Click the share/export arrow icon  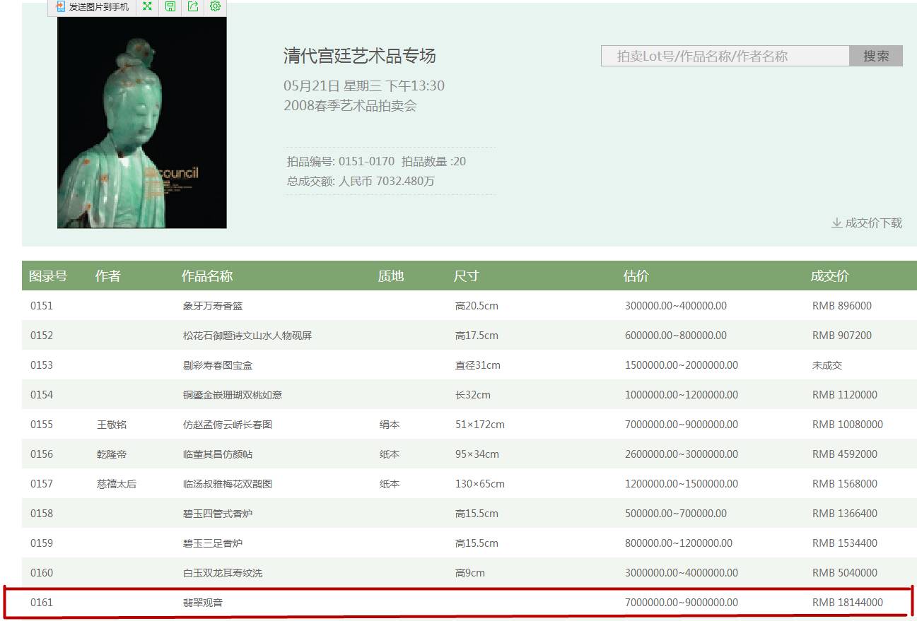(192, 8)
